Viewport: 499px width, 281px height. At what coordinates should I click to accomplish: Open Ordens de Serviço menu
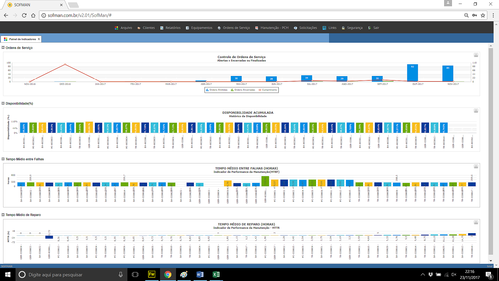[237, 28]
